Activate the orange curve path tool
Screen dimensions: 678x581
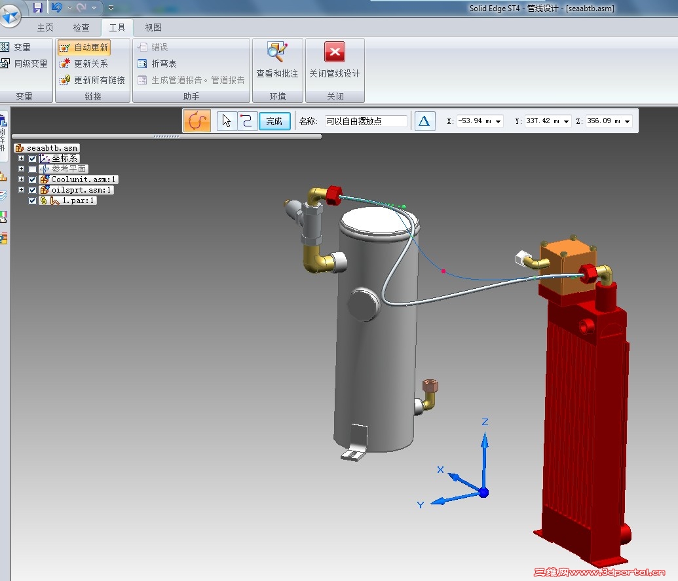pos(197,121)
